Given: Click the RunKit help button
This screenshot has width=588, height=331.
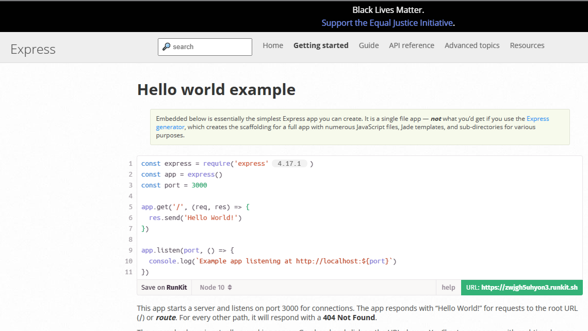Looking at the screenshot, I should (x=449, y=288).
